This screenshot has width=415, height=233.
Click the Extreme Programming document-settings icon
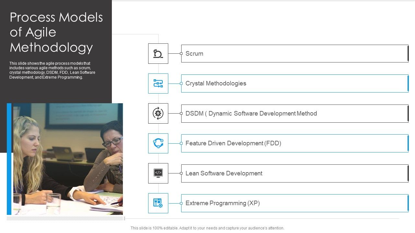click(x=158, y=203)
